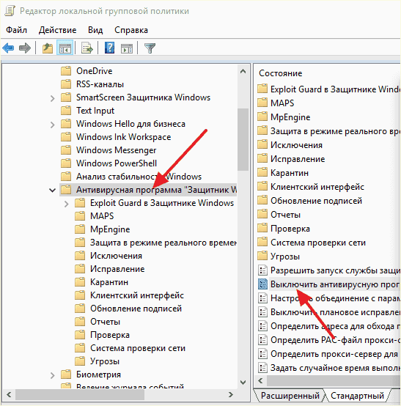Select Настроить объединение policy setting
This screenshot has width=401, height=406.
pyautogui.click(x=335, y=298)
